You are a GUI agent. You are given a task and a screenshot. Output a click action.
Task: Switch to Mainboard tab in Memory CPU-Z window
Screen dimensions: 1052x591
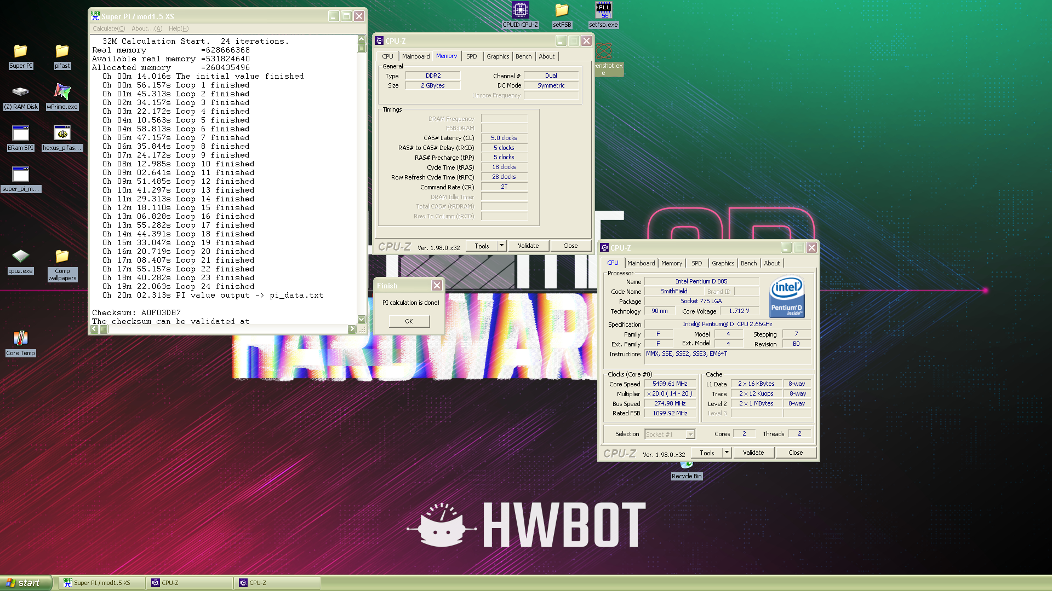[x=416, y=56]
